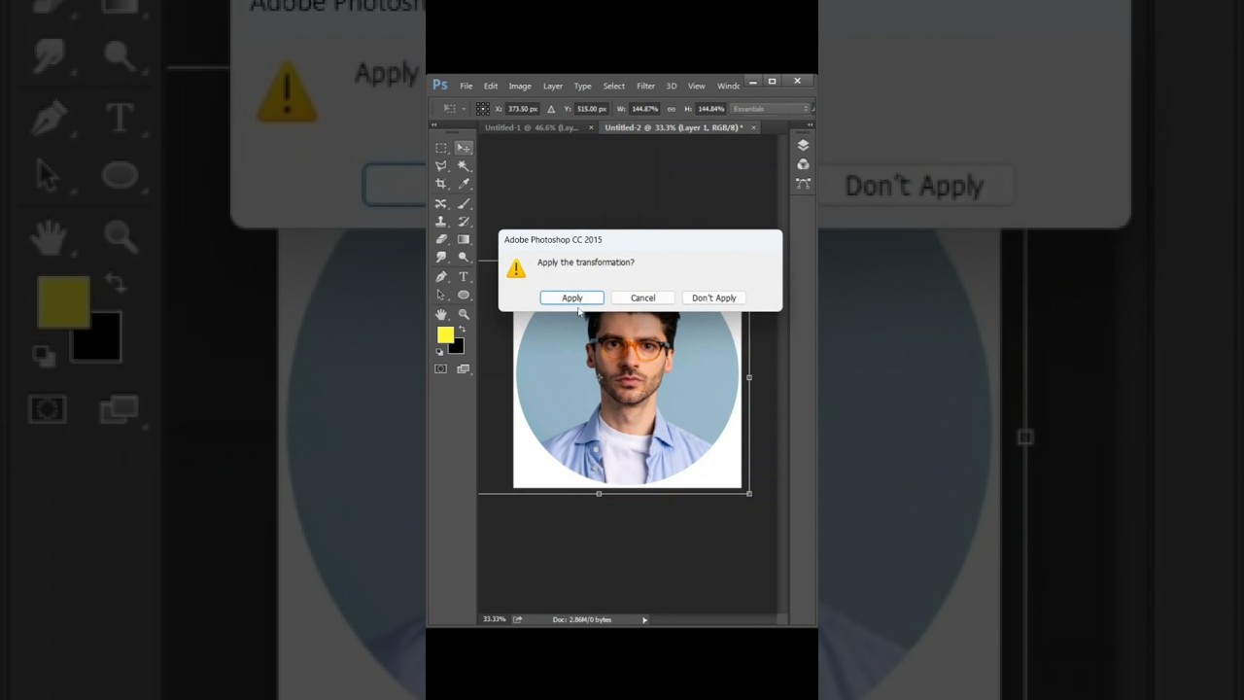Select the Eraser tool
1244x700 pixels.
441,239
